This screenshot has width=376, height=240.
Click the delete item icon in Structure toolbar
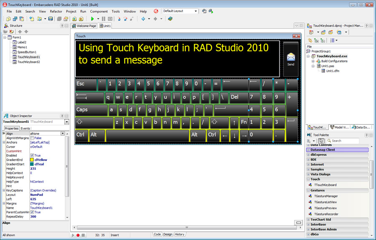(x=11, y=32)
